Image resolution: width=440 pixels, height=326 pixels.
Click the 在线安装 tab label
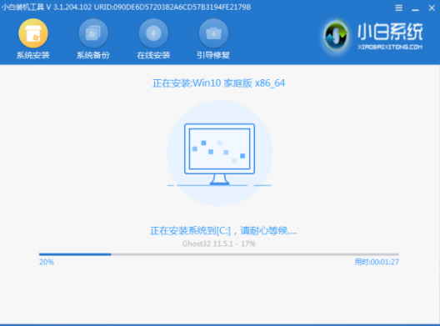click(153, 55)
